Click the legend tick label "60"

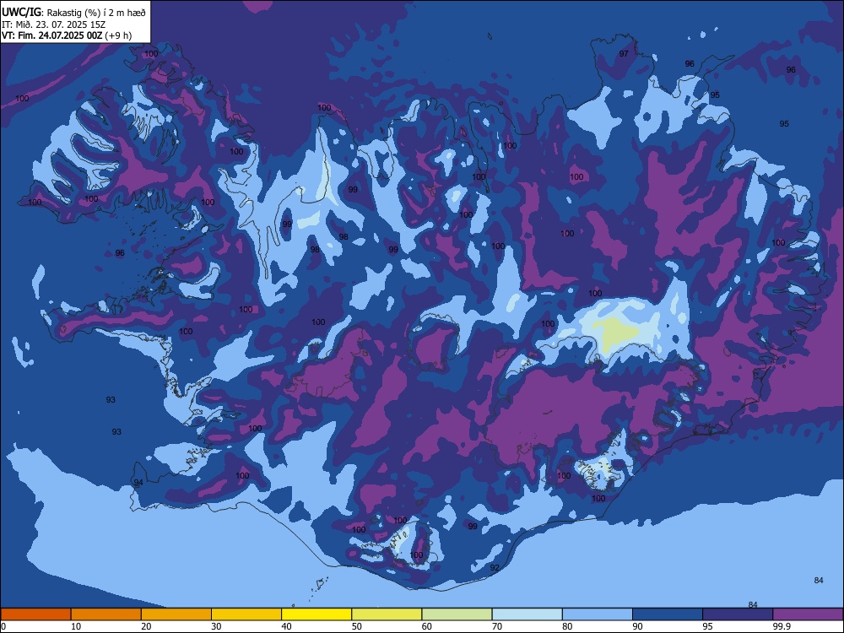click(427, 626)
